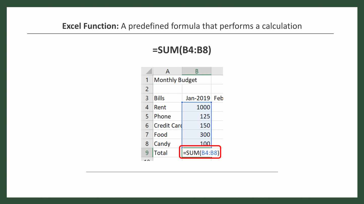Select the Total label cell
This screenshot has width=364, height=204.
tap(161, 153)
